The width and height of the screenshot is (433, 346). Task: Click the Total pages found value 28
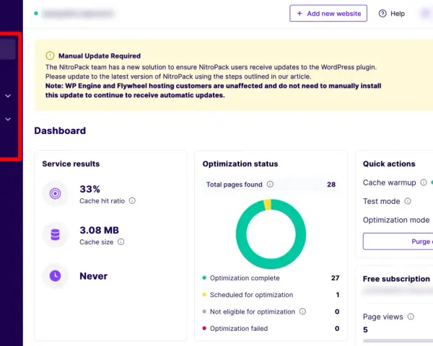tap(331, 185)
